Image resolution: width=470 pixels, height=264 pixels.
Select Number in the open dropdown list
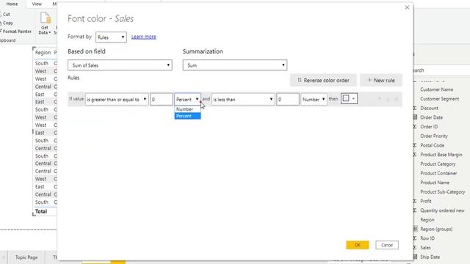tap(188, 109)
